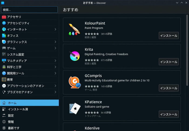Click the Graphics (グラフィックス) category icon

[4, 42]
